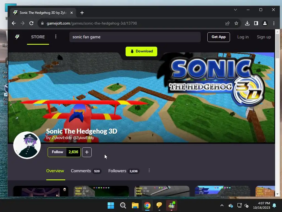
Task: Open the clock showing 4:07 PM
Action: pyautogui.click(x=262, y=205)
